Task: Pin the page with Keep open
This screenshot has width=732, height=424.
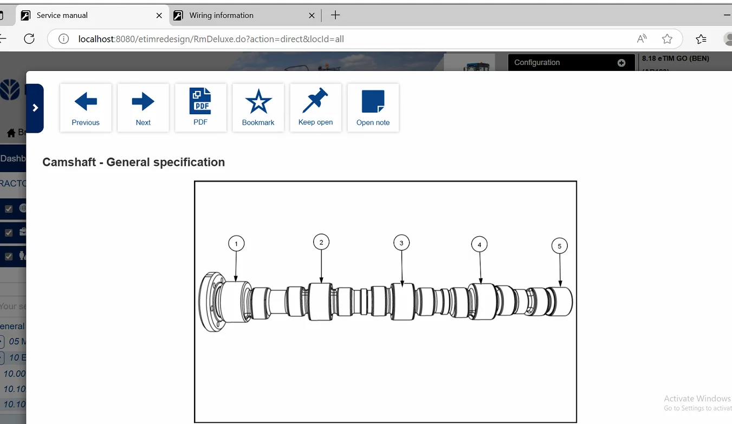Action: click(315, 107)
